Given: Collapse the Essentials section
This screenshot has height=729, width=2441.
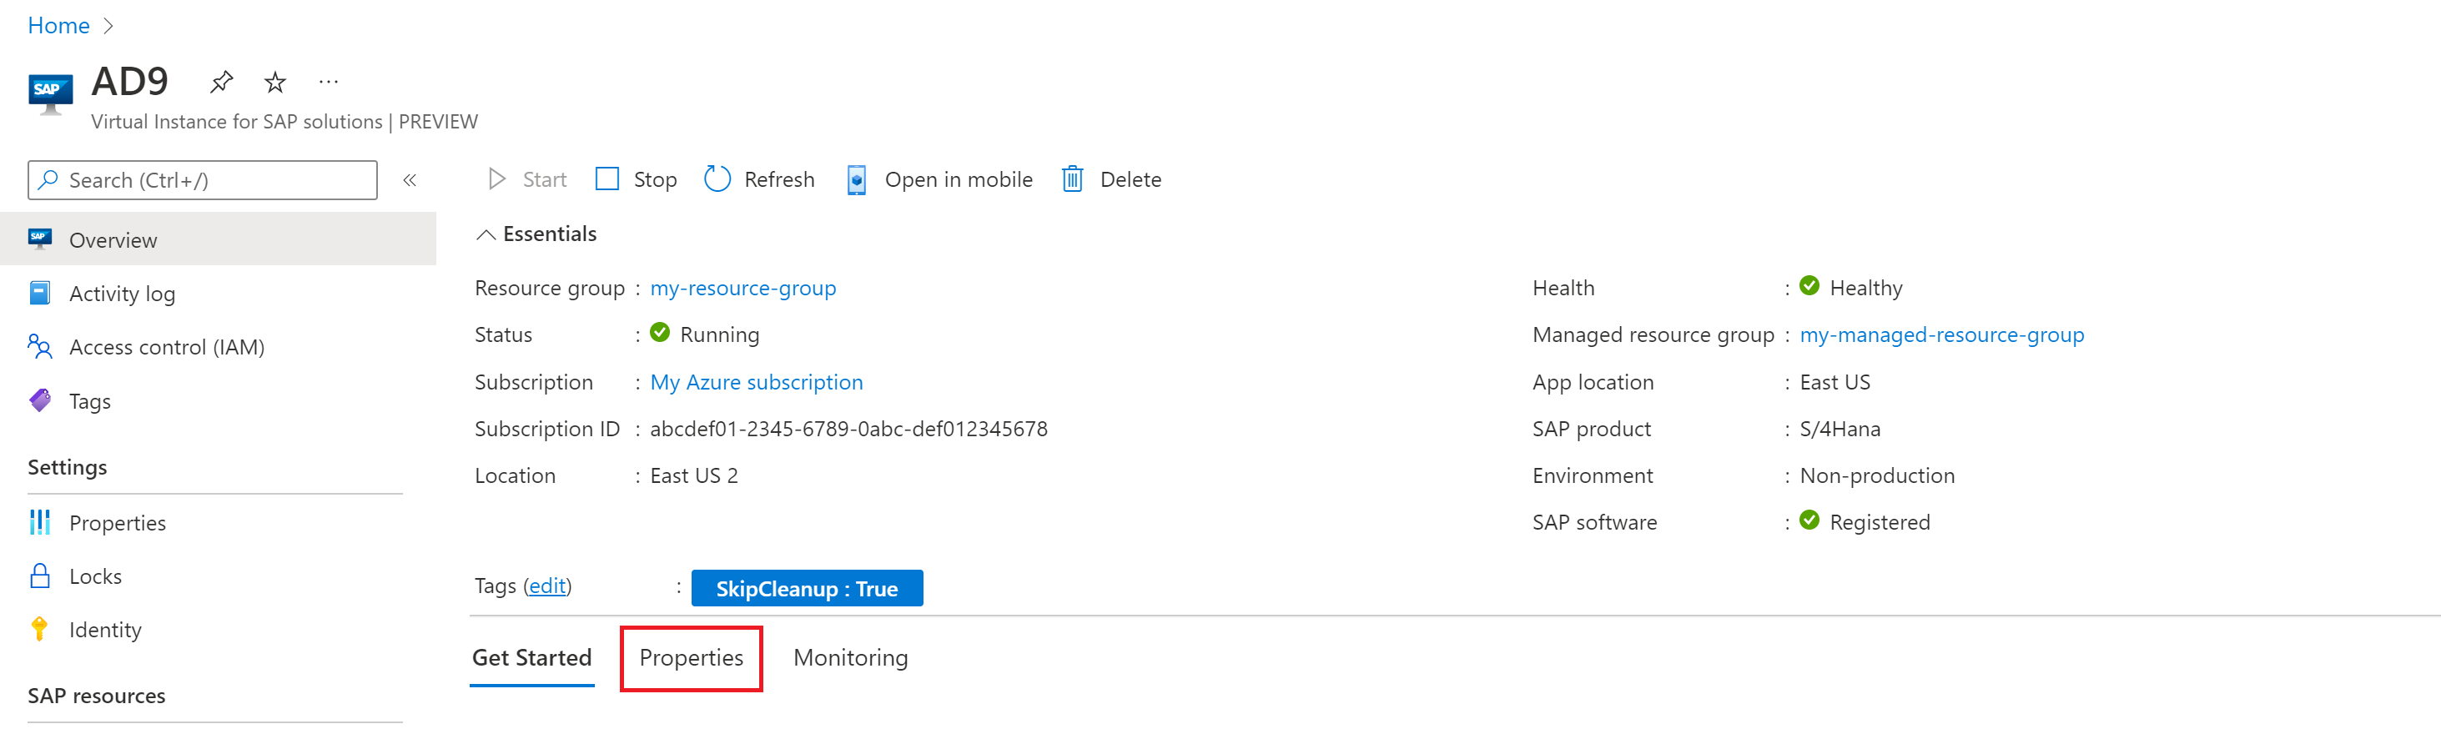Looking at the screenshot, I should point(486,234).
